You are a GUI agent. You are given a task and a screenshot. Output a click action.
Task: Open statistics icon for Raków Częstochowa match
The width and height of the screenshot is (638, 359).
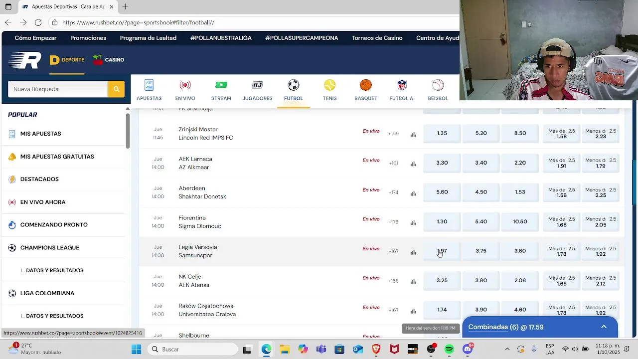point(413,311)
